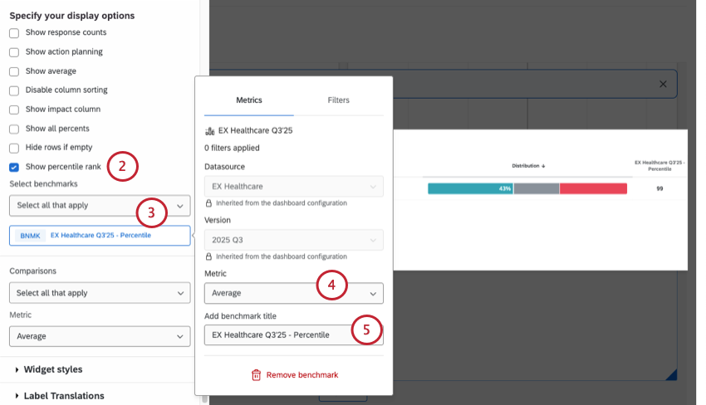This screenshot has height=405, width=706.
Task: Click the benchmark chart icon beside EX Healthcare Q3'25
Action: [x=209, y=131]
